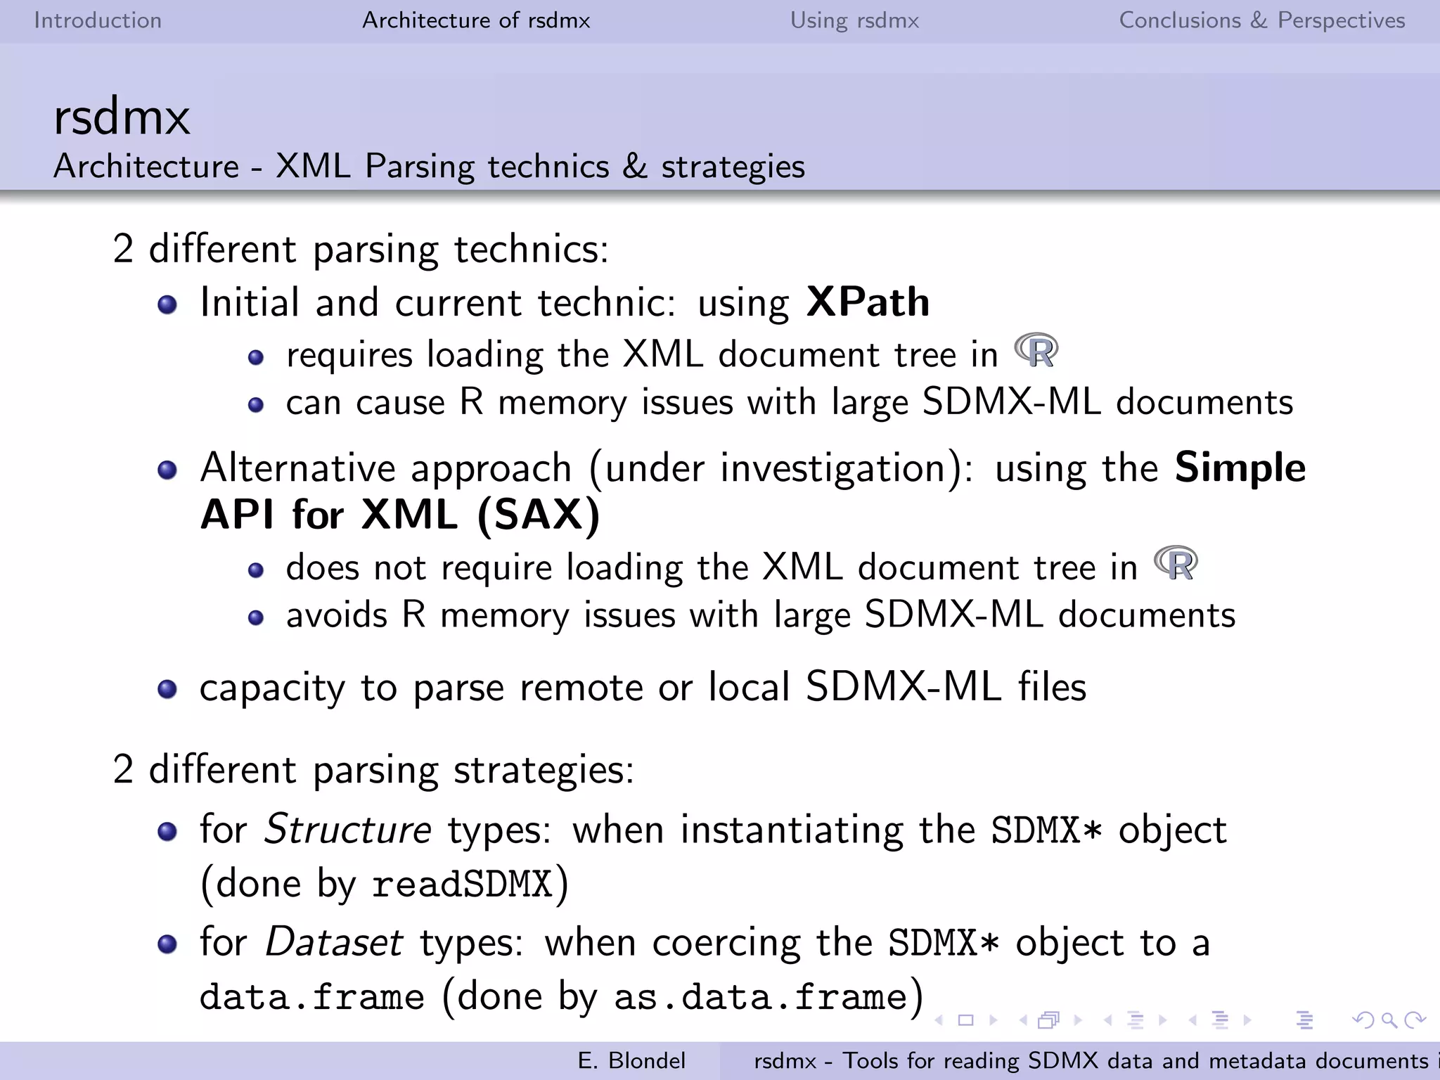Click the 'as.data.frame' code text

(x=761, y=998)
